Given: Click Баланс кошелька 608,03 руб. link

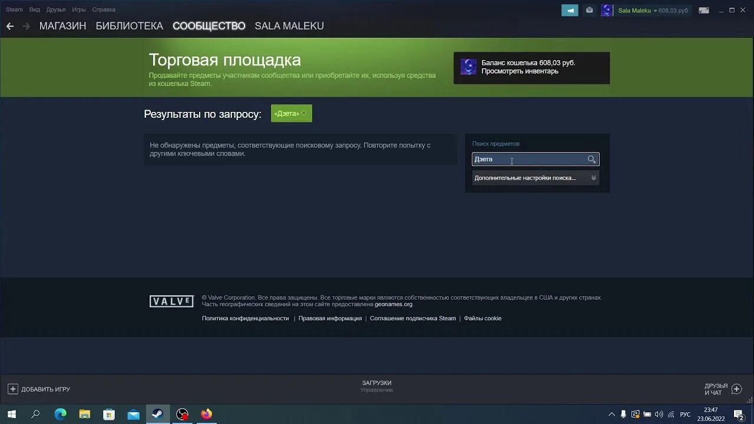Looking at the screenshot, I should [528, 63].
